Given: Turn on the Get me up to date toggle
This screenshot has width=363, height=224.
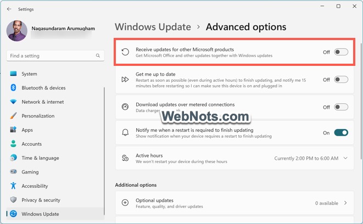Looking at the screenshot, I should pos(341,80).
